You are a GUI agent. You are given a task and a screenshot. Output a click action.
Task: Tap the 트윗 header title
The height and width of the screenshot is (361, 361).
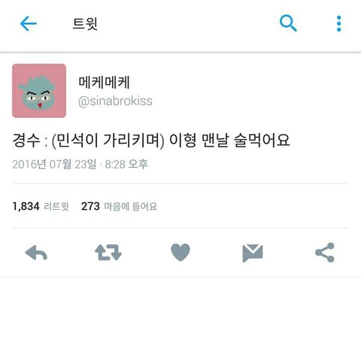(85, 24)
